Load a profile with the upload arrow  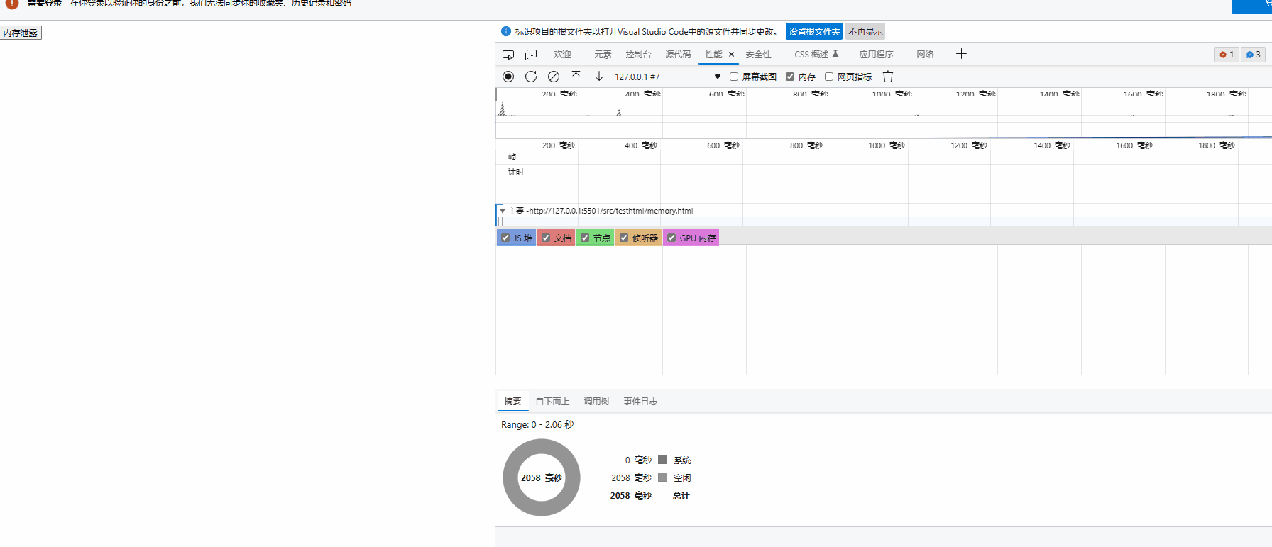pos(576,77)
